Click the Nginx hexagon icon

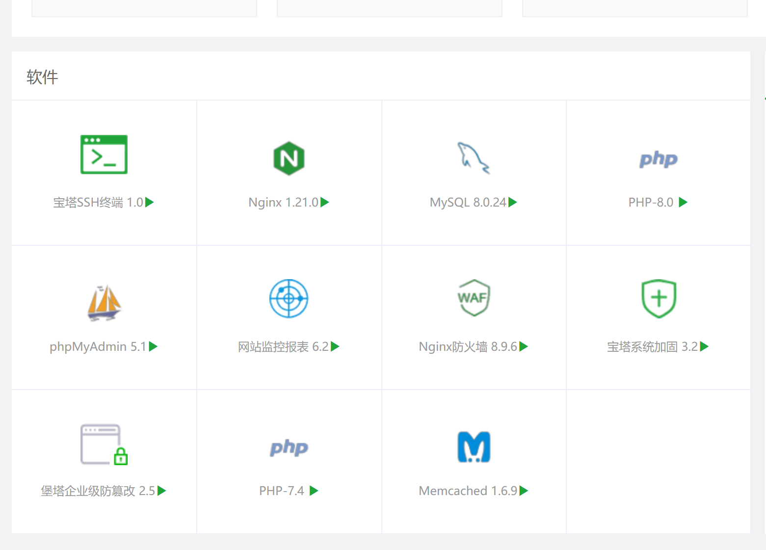coord(289,158)
